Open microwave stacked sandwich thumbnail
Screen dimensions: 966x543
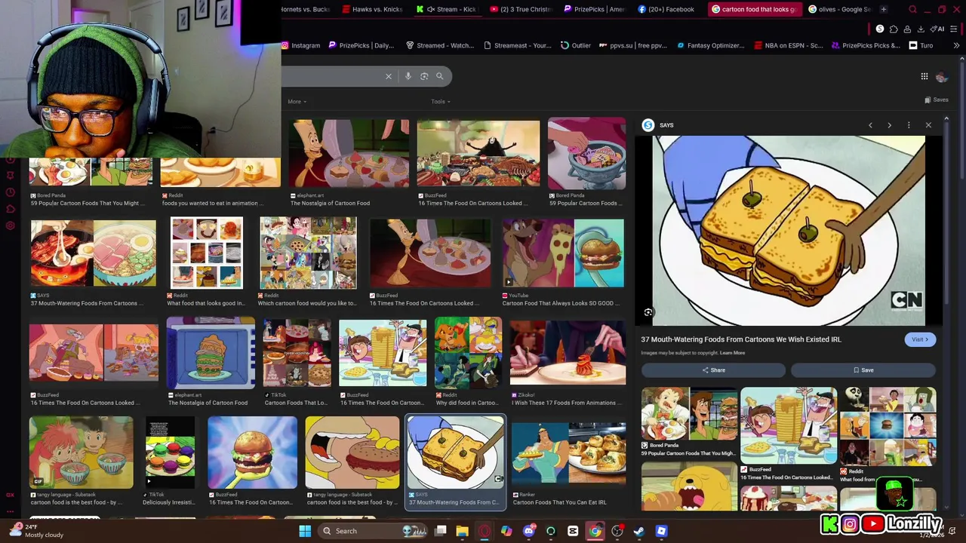click(x=211, y=353)
